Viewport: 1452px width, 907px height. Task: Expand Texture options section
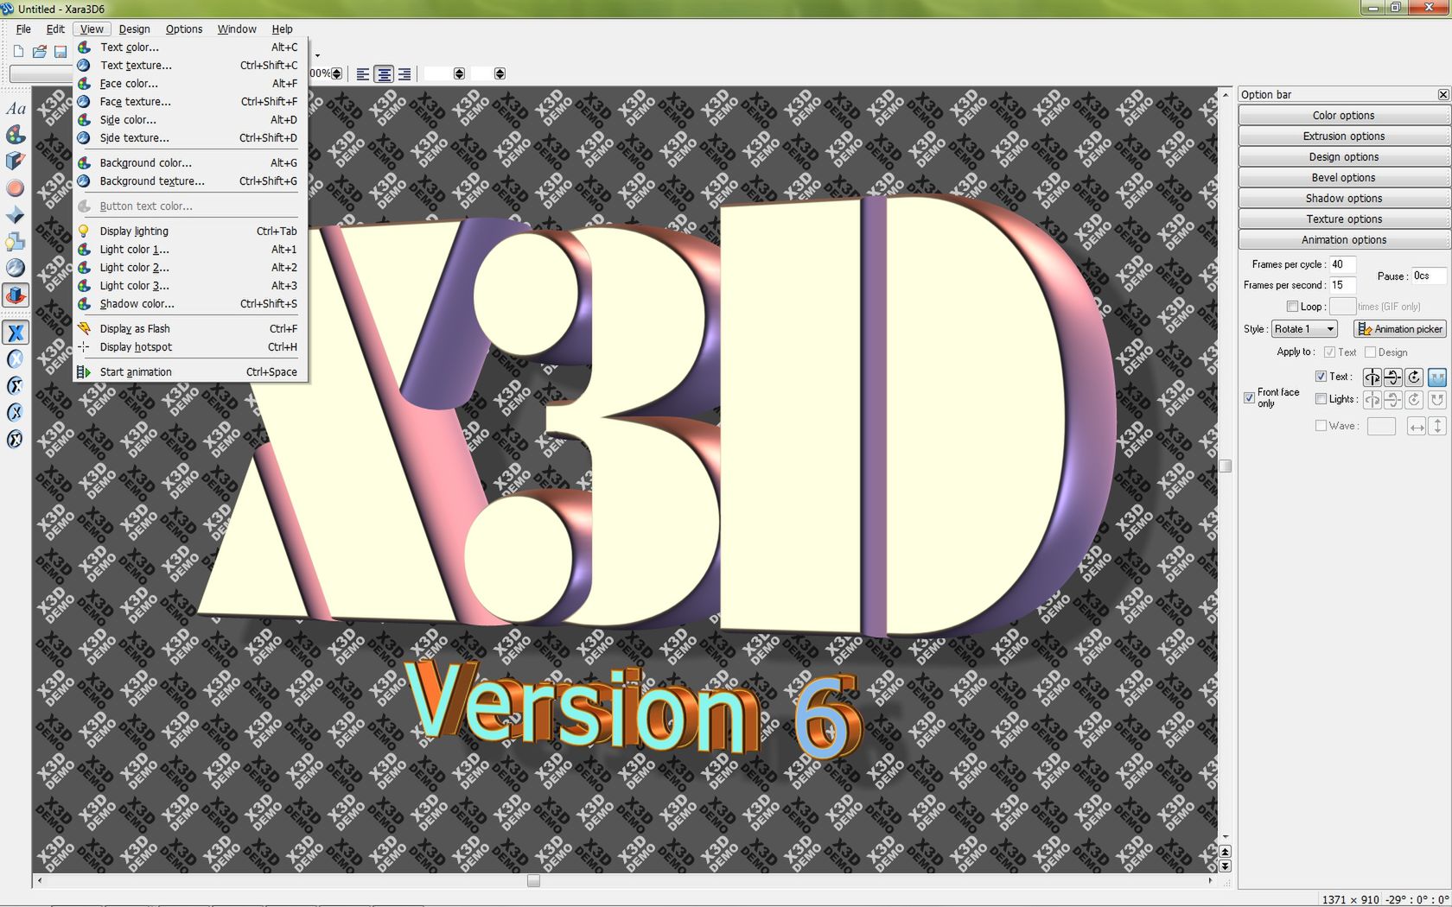coord(1344,219)
